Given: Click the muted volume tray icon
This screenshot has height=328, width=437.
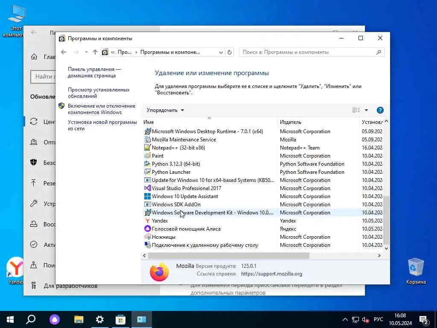Looking at the screenshot, I should [x=365, y=319].
